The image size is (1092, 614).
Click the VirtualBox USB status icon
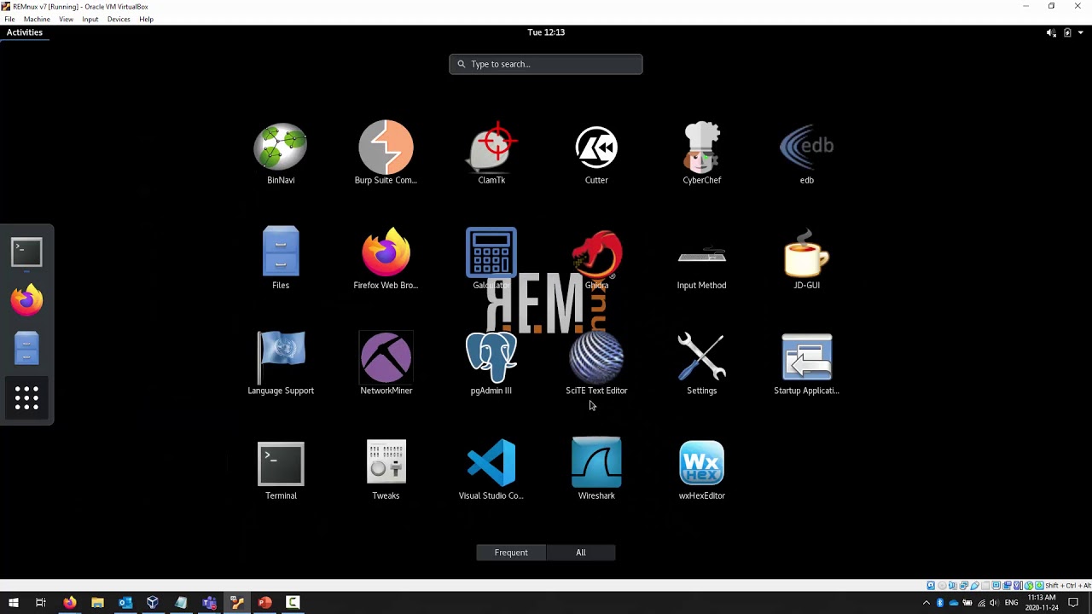tap(974, 586)
